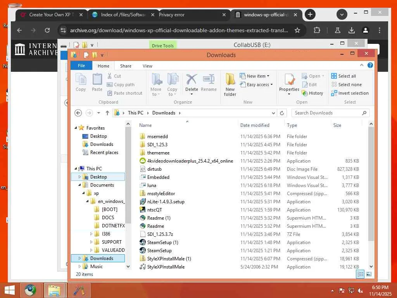The width and height of the screenshot is (397, 298).
Task: Click the Cut scissors command
Action: (x=114, y=76)
